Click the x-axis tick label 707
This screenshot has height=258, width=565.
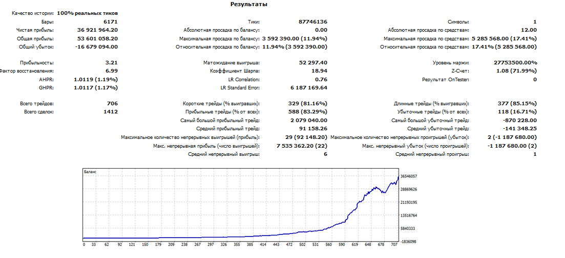click(394, 244)
